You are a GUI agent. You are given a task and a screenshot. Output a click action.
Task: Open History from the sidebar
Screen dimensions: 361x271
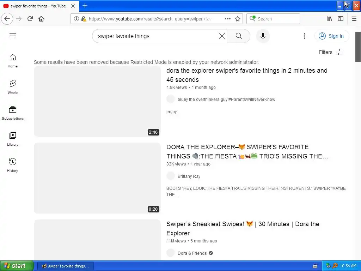click(13, 165)
